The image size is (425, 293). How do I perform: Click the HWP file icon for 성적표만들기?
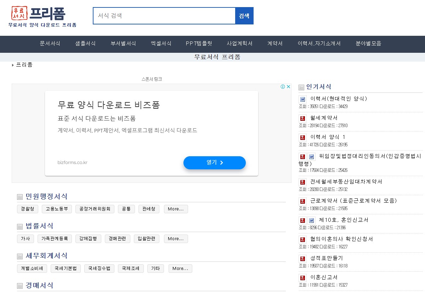302,259
